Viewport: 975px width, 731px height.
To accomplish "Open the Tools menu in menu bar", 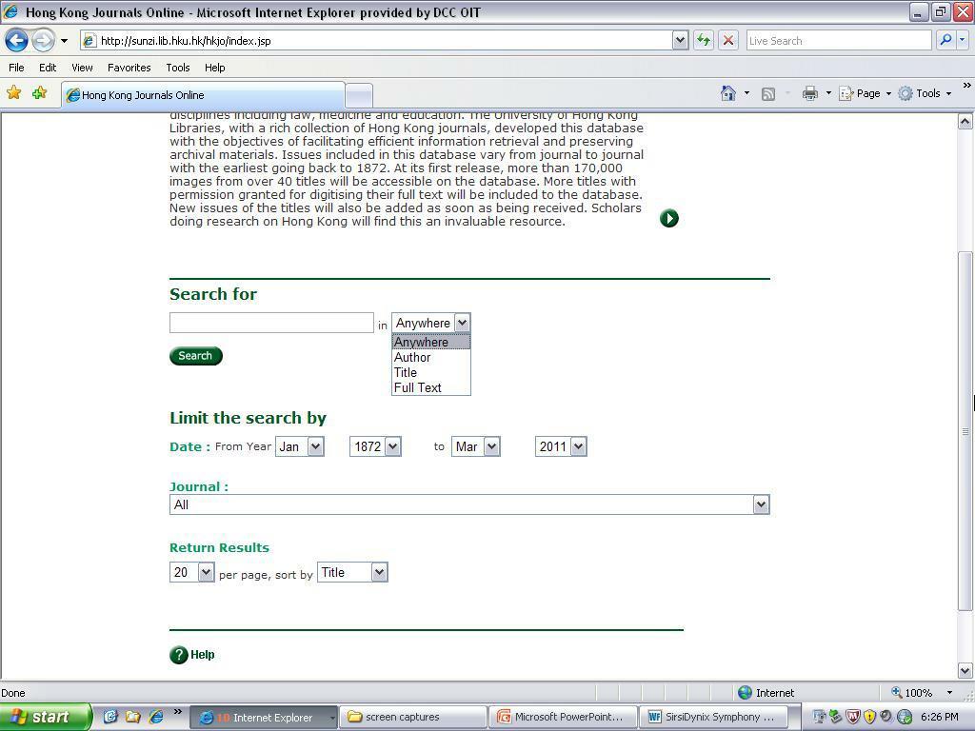I will pyautogui.click(x=178, y=68).
